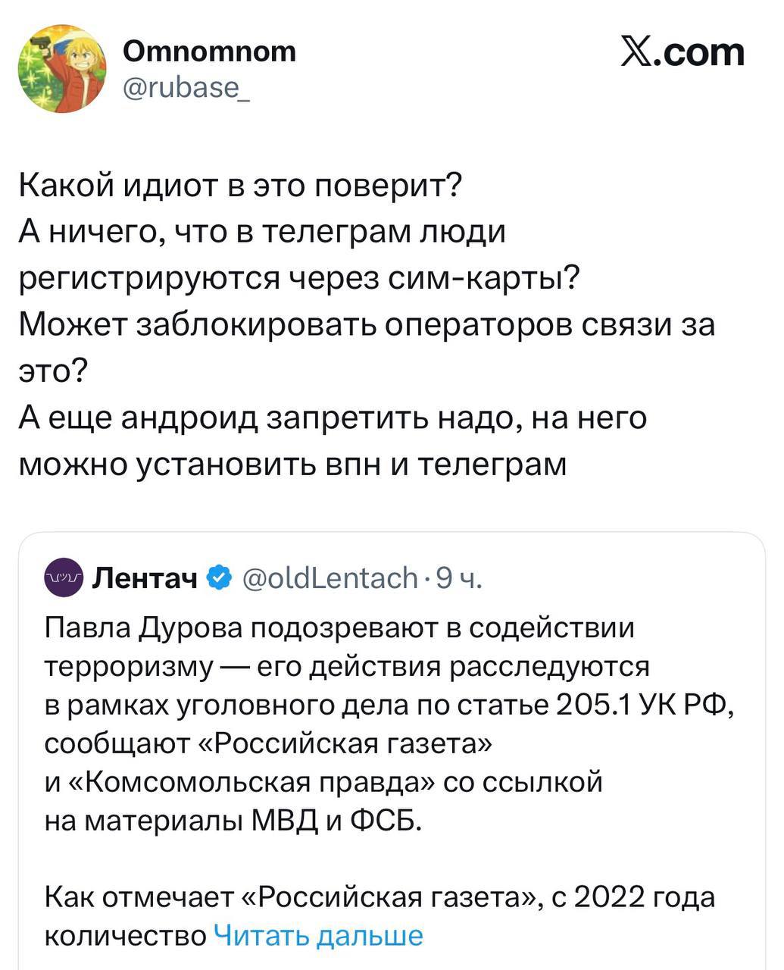Open the @rubase_ handle
Screen dimensions: 784x970
[x=183, y=91]
